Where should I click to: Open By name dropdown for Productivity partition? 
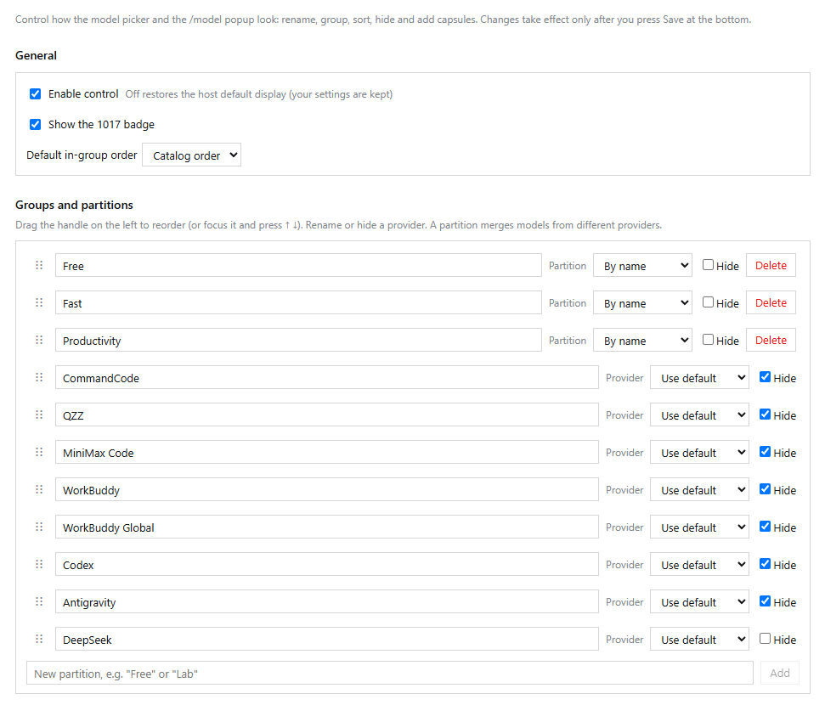pos(642,340)
